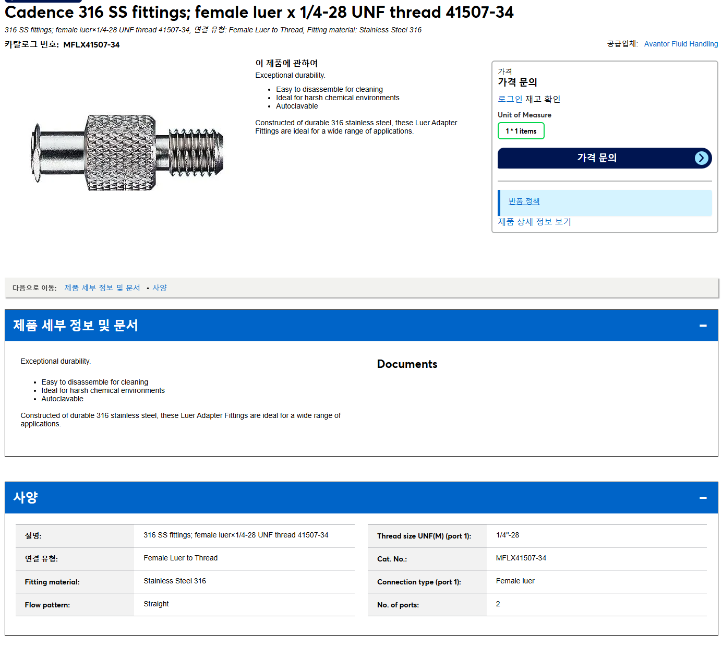The height and width of the screenshot is (646, 722).
Task: View 제품 상세 정보 보기 link
Action: (x=534, y=222)
